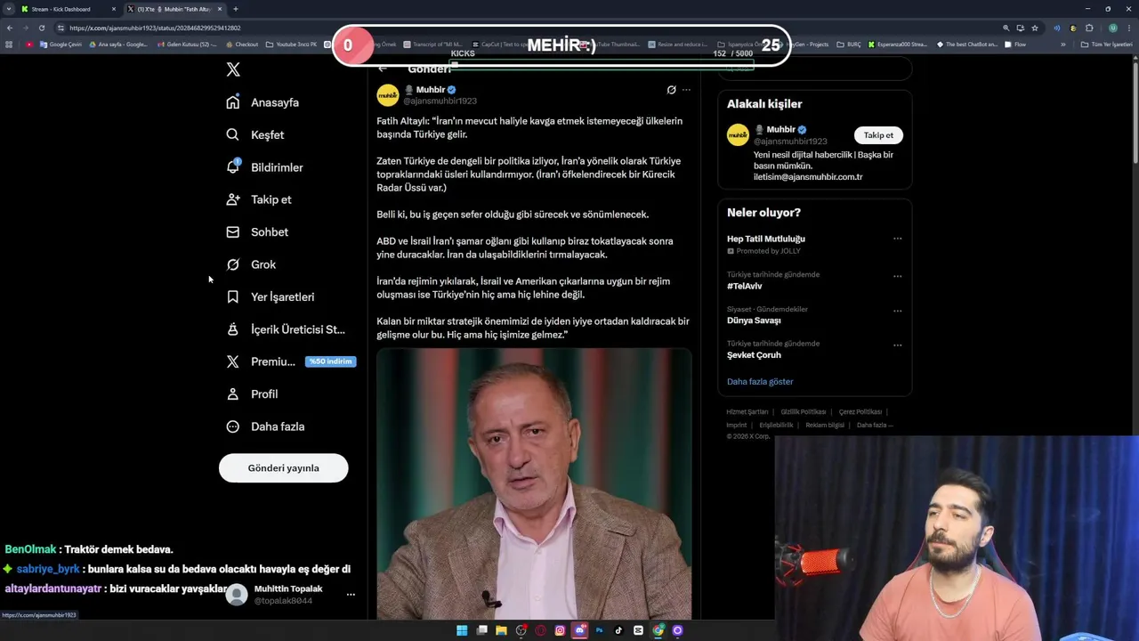Image resolution: width=1139 pixels, height=641 pixels.
Task: Open Erişilebilirlik footer link
Action: coord(776,426)
